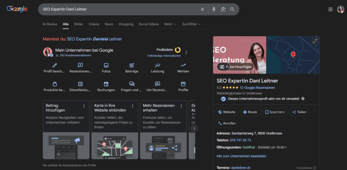Open options on Mehr Rezensionen card
The width and height of the screenshot is (347, 170).
(181, 106)
